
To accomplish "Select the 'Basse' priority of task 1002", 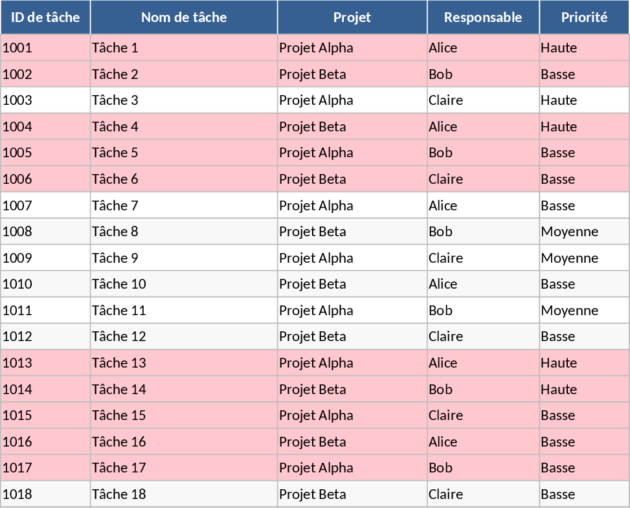I will click(x=584, y=74).
